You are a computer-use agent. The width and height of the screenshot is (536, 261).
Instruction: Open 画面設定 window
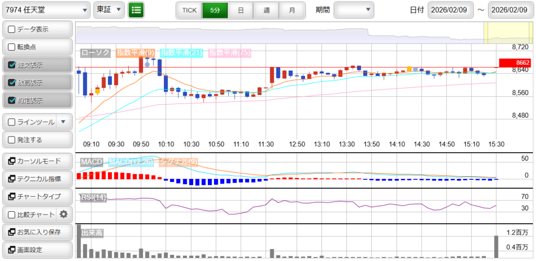pyautogui.click(x=37, y=249)
